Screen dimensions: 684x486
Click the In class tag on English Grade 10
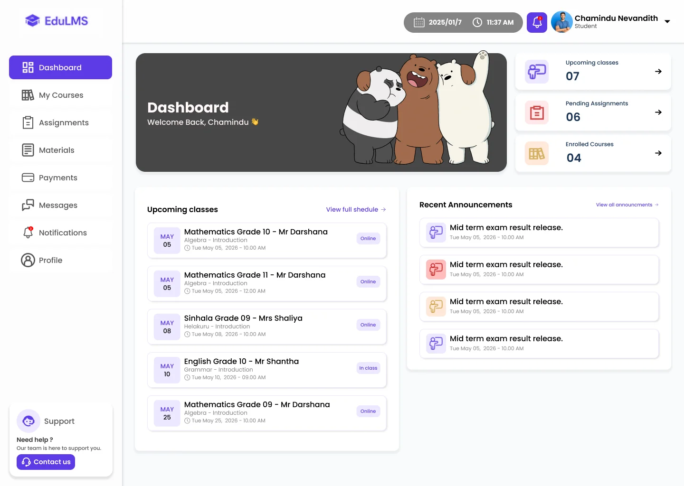pos(368,368)
